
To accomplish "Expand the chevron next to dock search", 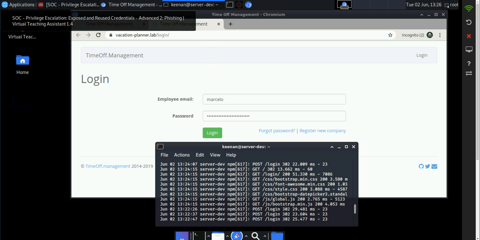I will tap(265, 236).
